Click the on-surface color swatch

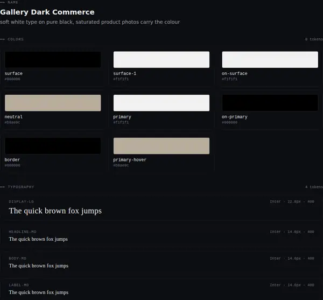270,60
